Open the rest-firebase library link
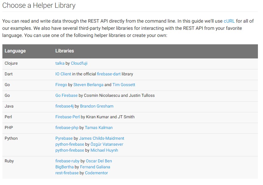Screen dimensions: 263x185 click(x=67, y=173)
